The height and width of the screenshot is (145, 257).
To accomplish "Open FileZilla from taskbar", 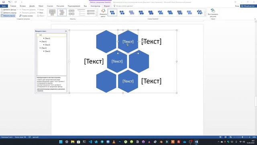I will [179, 142].
